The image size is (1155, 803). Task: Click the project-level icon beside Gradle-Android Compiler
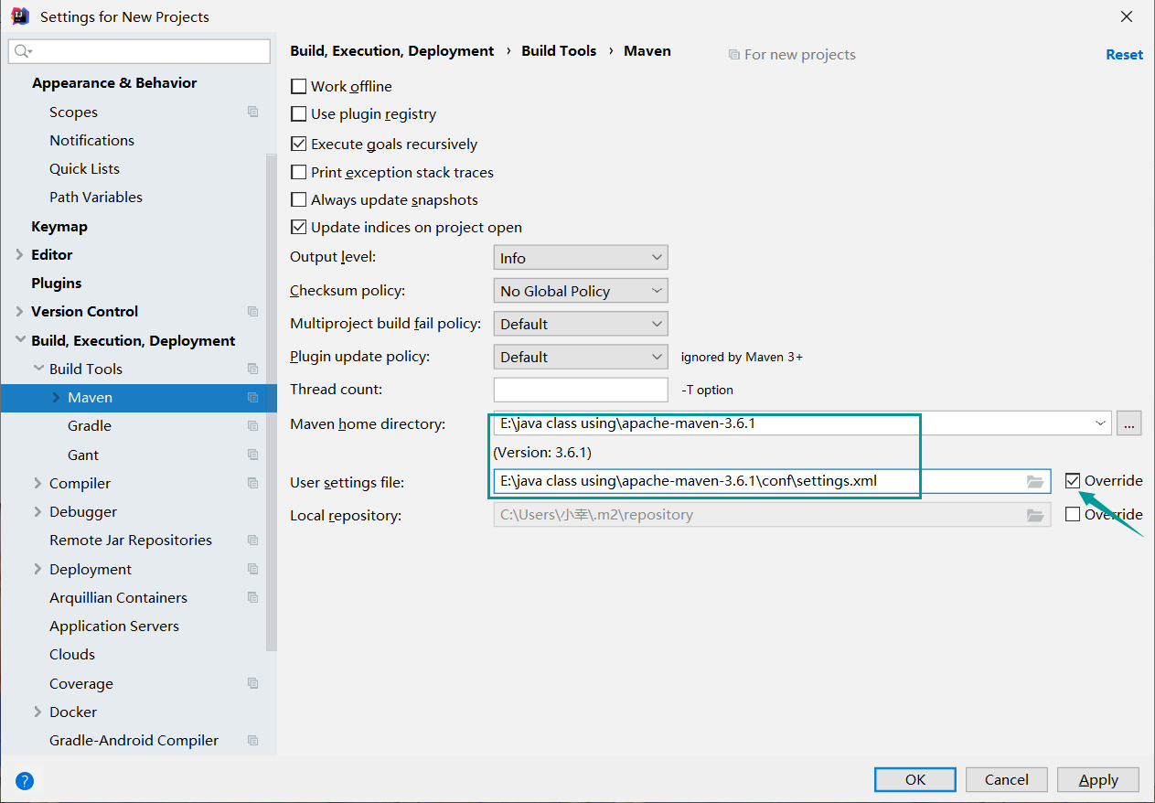[x=253, y=740]
